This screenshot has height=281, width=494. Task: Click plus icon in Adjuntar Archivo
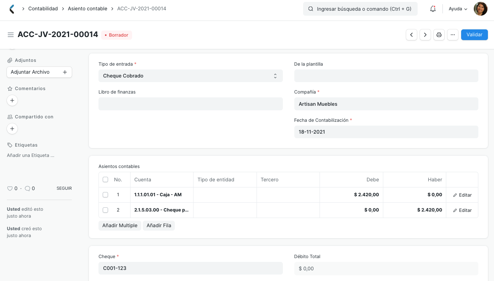point(65,72)
